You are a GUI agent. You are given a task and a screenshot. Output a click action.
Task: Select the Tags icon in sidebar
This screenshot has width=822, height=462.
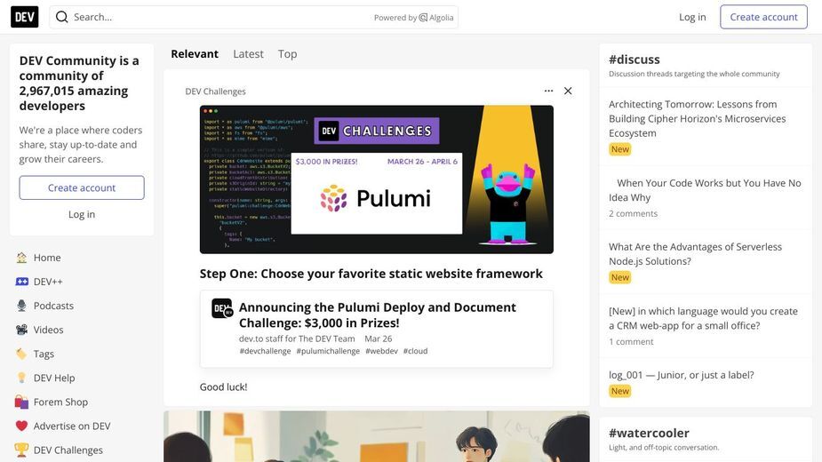[21, 354]
